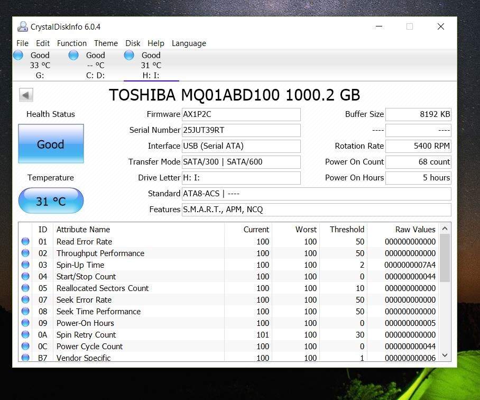
Task: Select the Spin Retry Count current value 101
Action: (x=263, y=335)
